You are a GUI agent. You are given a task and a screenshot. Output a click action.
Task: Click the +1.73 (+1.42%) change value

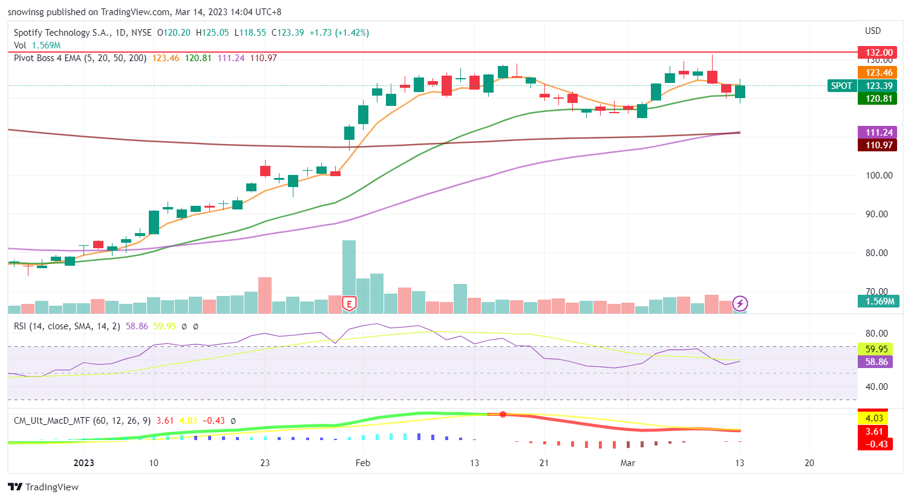339,33
